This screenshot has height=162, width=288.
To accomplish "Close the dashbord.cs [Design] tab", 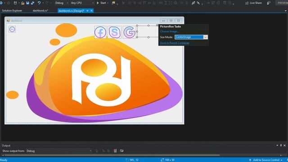I will pyautogui.click(x=91, y=11).
